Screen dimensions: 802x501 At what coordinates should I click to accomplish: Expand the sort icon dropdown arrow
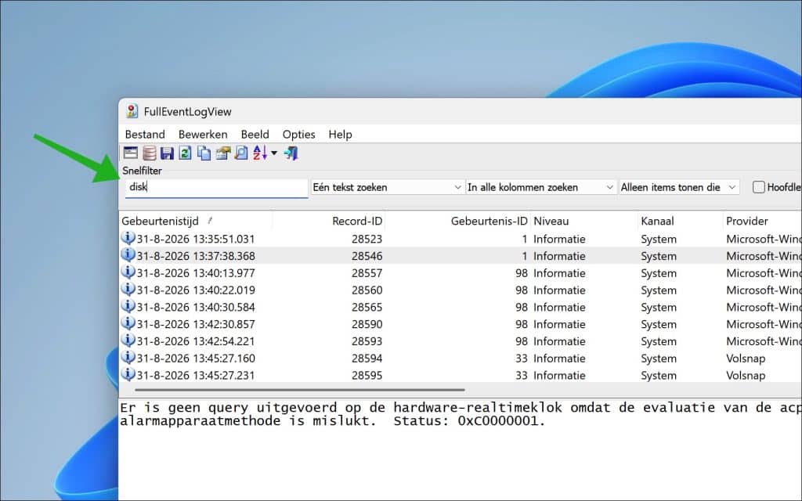coord(274,153)
